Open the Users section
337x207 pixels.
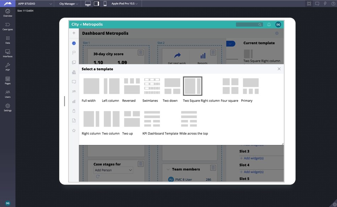point(7,94)
